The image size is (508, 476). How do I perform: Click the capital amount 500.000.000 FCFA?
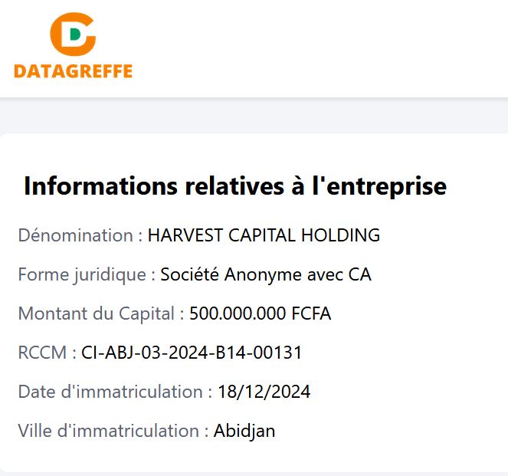261,314
